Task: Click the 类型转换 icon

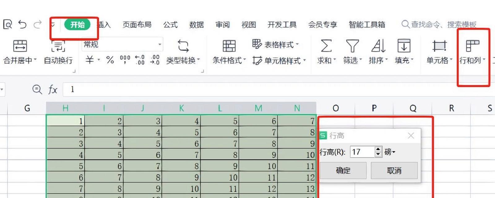Action: point(183,46)
